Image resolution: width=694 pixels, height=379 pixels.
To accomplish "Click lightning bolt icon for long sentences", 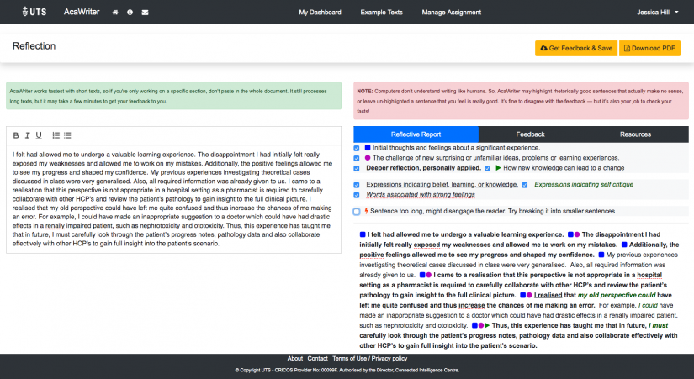I will point(366,212).
